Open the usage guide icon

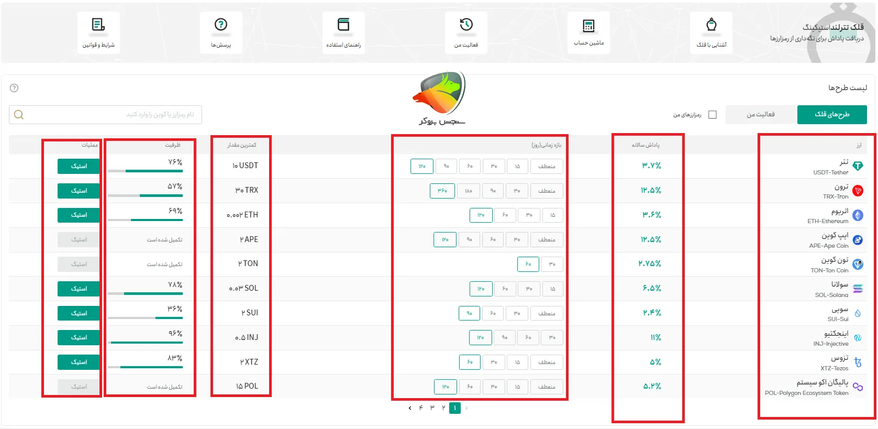coord(343,25)
